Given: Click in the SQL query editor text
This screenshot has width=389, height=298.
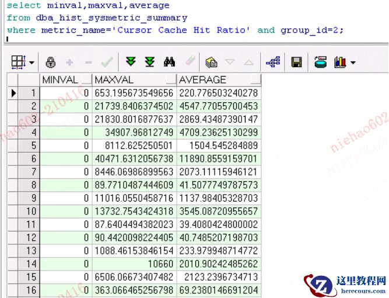Looking at the screenshot, I should [x=175, y=18].
